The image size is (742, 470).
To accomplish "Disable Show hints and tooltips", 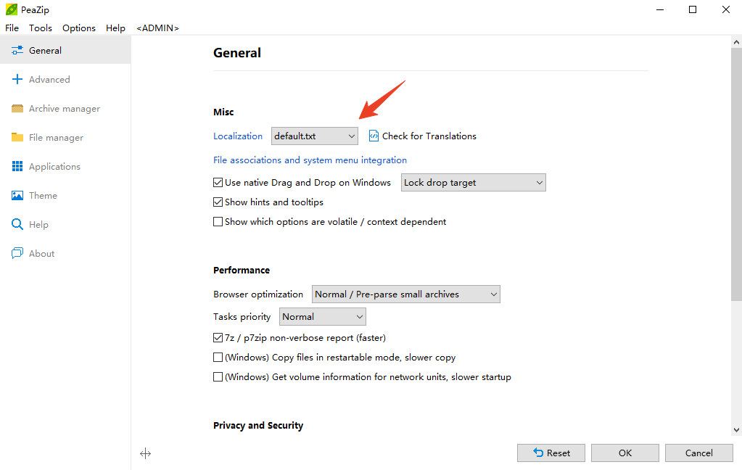I will (x=218, y=202).
